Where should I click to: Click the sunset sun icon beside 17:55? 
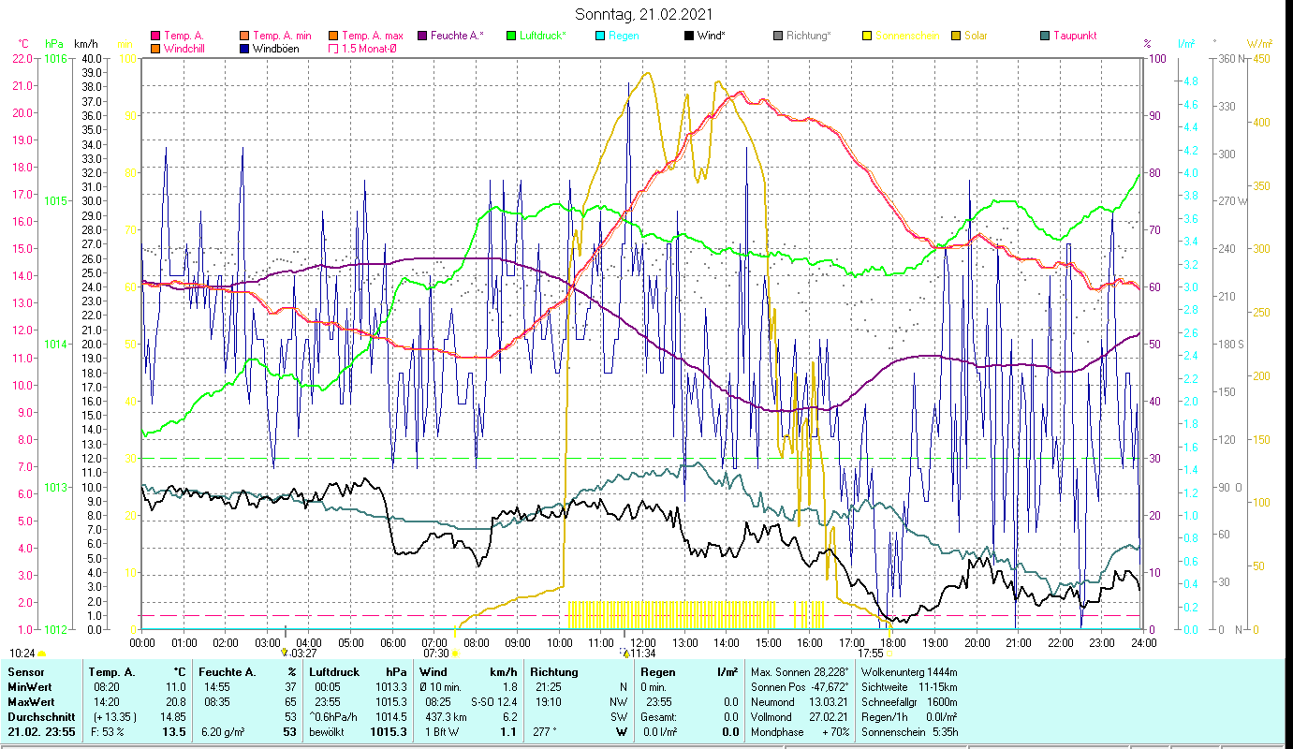tap(890, 654)
